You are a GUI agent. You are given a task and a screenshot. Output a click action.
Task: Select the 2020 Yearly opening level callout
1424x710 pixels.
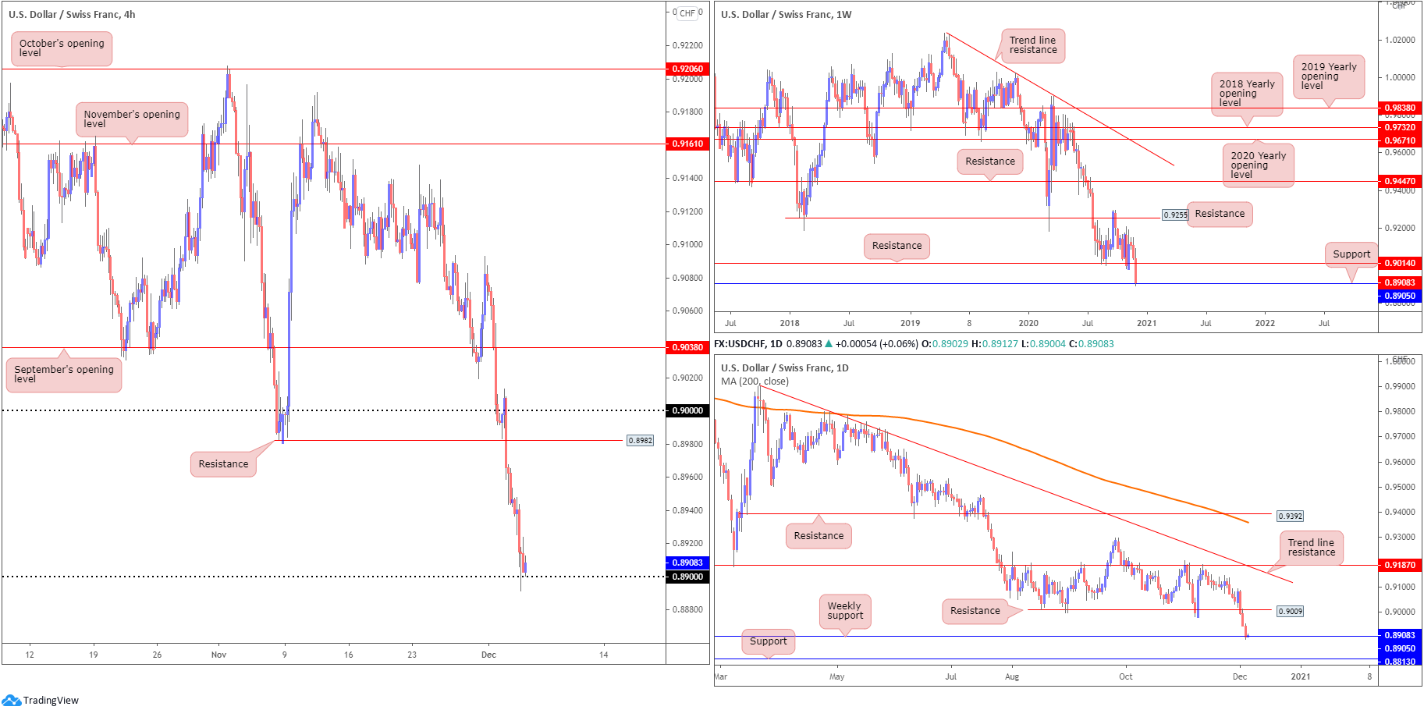[x=1258, y=165]
